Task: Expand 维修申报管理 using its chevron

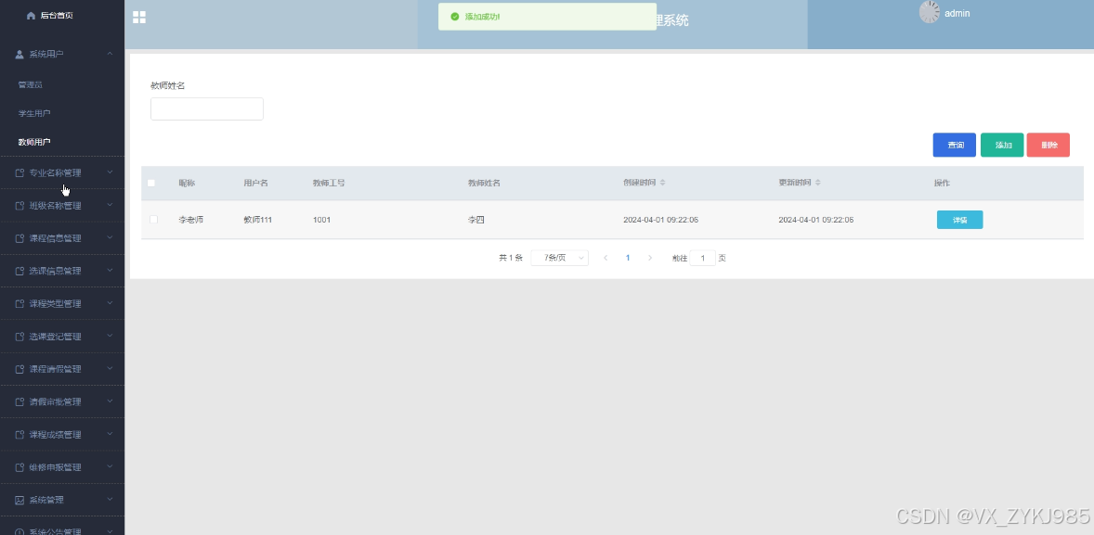Action: pyautogui.click(x=110, y=467)
